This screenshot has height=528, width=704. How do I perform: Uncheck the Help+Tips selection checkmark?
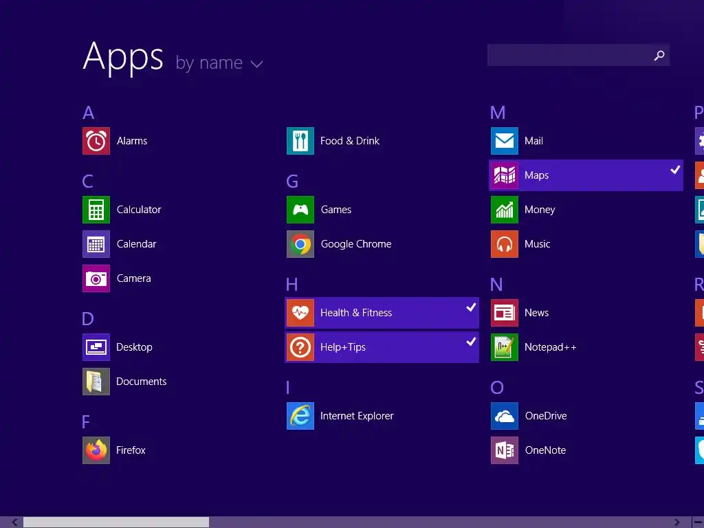coord(471,342)
